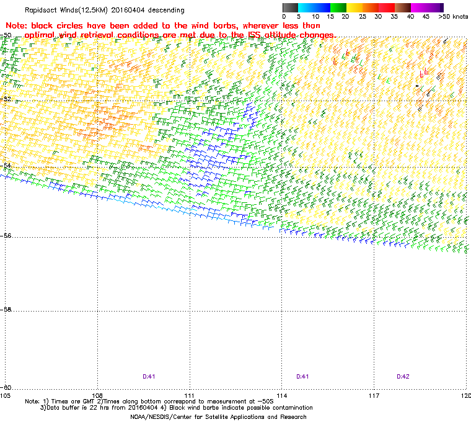Click the red 30–35 knots legend segment

pyautogui.click(x=387, y=7)
